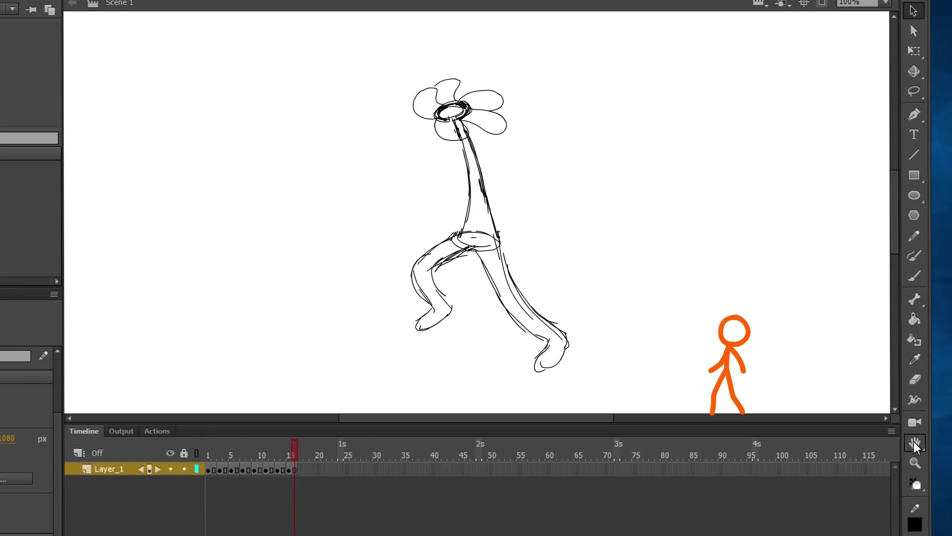The height and width of the screenshot is (536, 952).
Task: Click the Layer_1 label to rename
Action: tap(108, 469)
